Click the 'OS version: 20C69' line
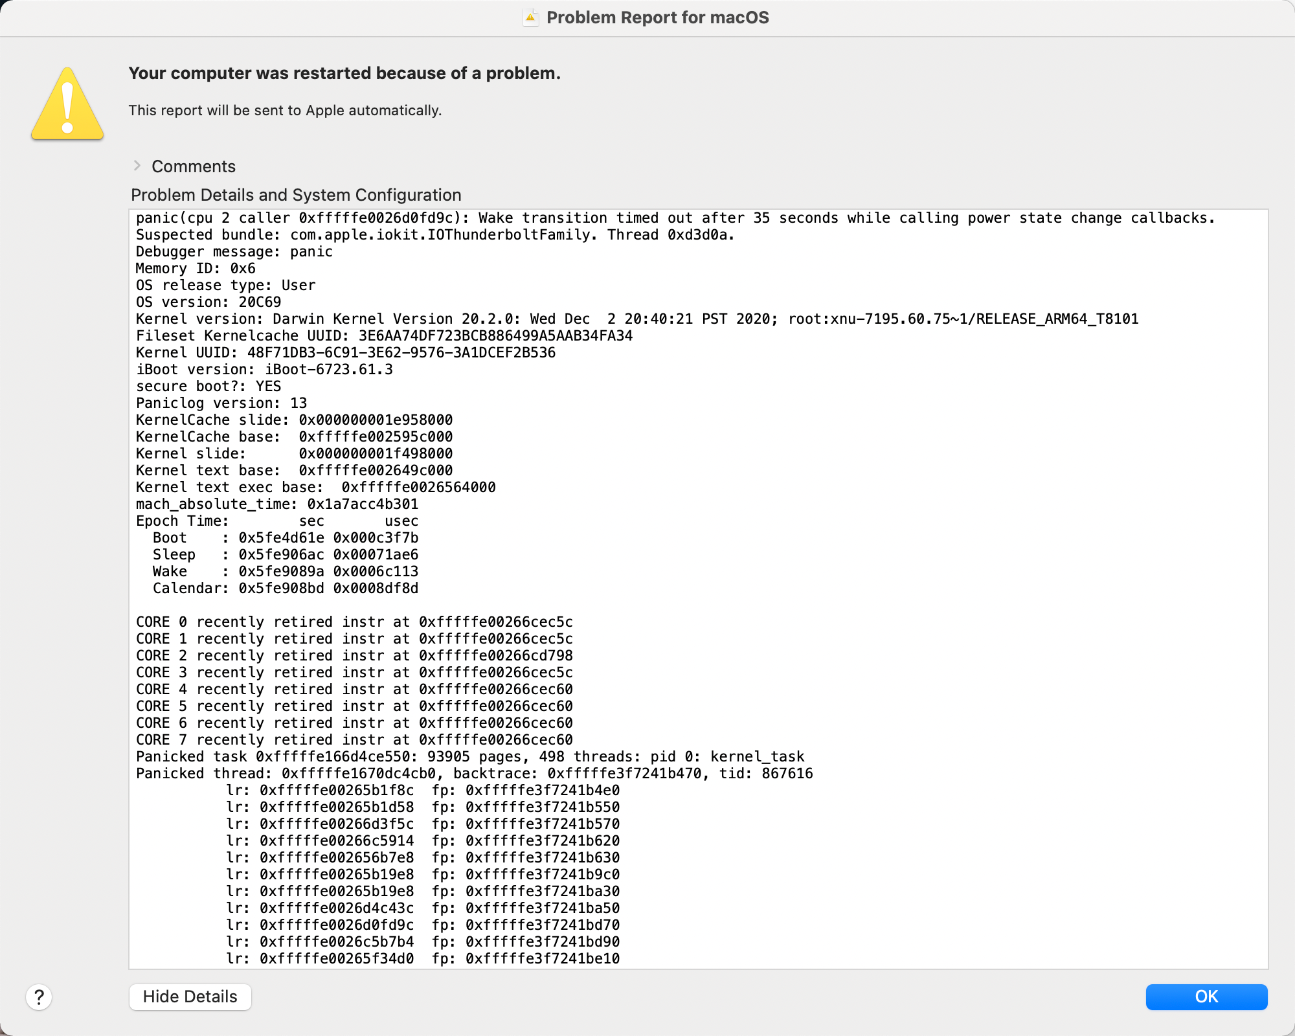 [x=208, y=302]
